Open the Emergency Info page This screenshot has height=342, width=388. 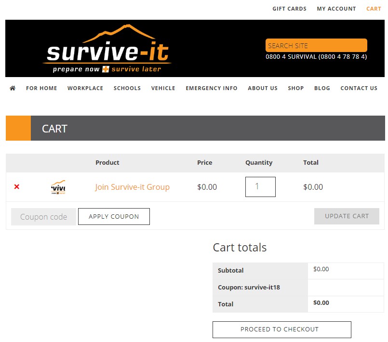click(x=212, y=88)
